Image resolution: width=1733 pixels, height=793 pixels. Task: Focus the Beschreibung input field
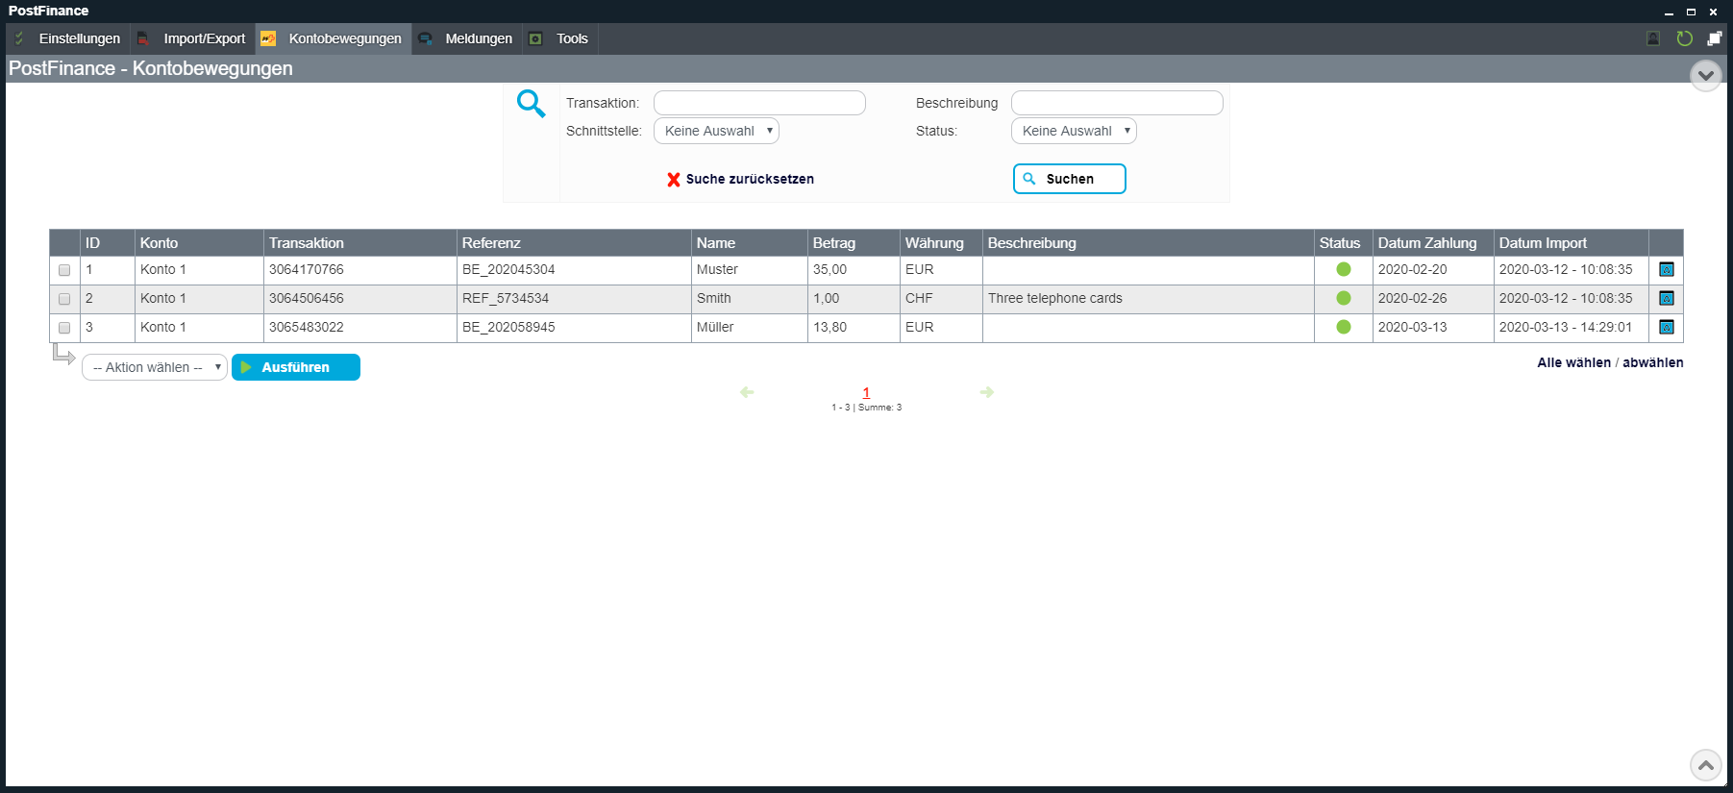point(1117,103)
